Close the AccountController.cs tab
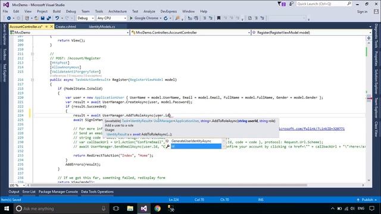Screen dimensions: 381x214 [52, 26]
